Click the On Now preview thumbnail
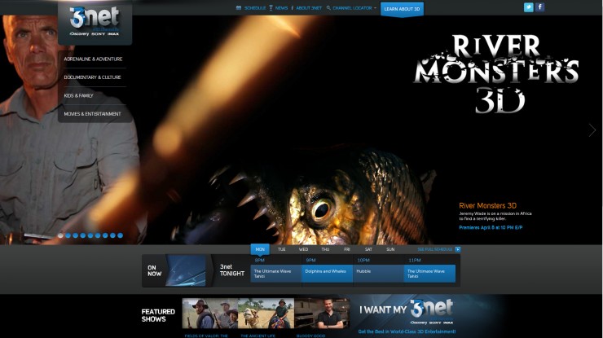Screen dimensions: 603x338 point(186,270)
